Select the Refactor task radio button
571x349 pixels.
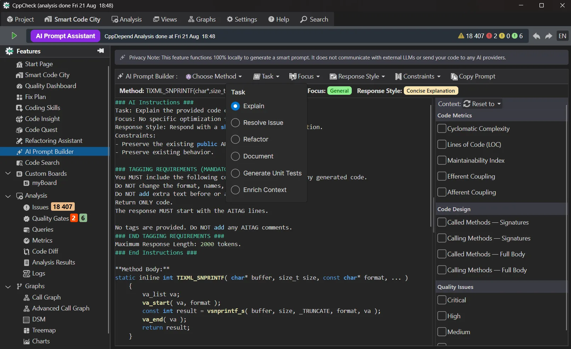pyautogui.click(x=235, y=140)
